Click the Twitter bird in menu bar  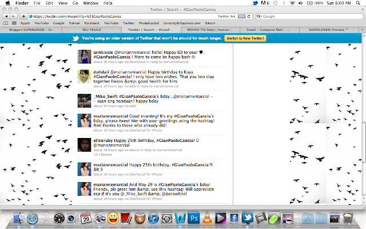255,3
